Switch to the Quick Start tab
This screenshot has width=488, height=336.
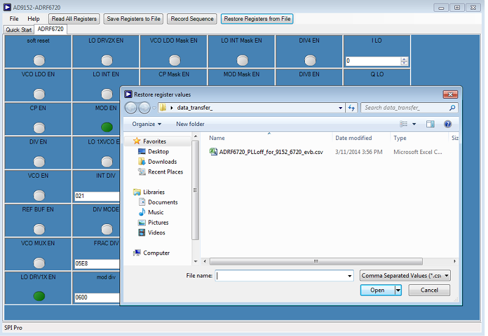(19, 29)
